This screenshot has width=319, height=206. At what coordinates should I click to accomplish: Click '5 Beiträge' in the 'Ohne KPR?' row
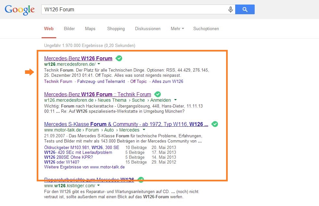click(x=135, y=157)
